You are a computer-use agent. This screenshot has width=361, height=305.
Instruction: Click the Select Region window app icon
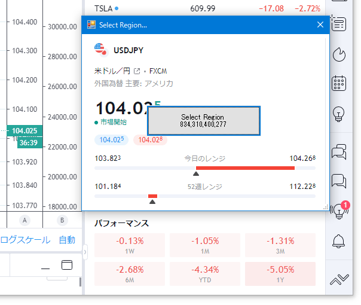pos(91,25)
